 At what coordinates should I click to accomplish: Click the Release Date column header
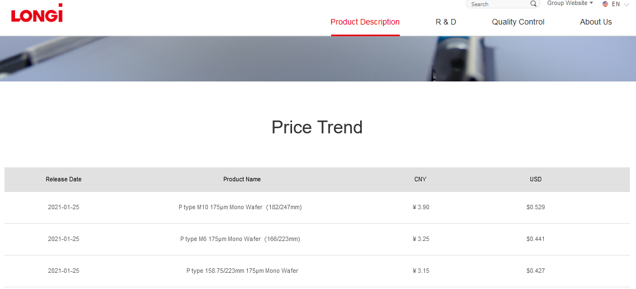click(x=64, y=180)
